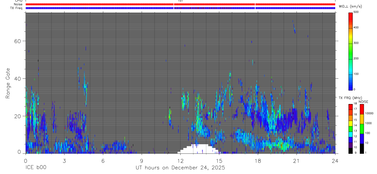Click the 'WID⊥ (km/s)' colorbar title
377x174 pixels.
[350, 6]
